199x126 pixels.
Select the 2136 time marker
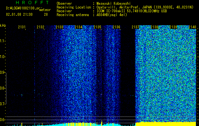click(x=116, y=27)
